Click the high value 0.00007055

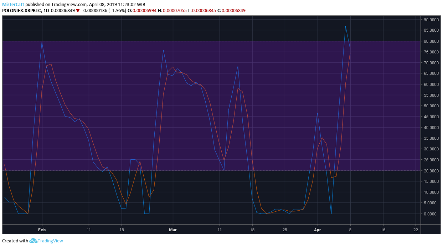pos(175,11)
